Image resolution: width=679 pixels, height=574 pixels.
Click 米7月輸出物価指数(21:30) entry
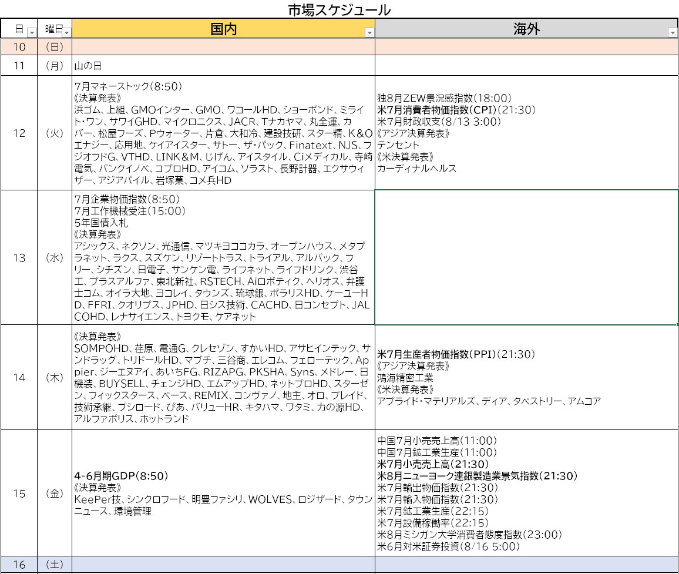[438, 488]
